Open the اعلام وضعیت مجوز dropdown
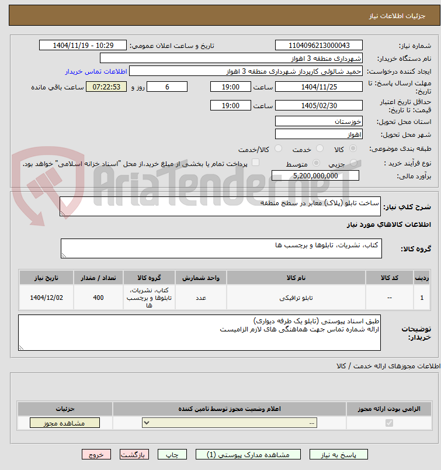Viewport: 441px width, 470px height. point(230,423)
